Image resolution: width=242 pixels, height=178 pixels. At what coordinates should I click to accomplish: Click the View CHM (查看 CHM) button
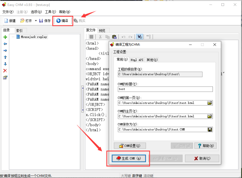point(166,158)
